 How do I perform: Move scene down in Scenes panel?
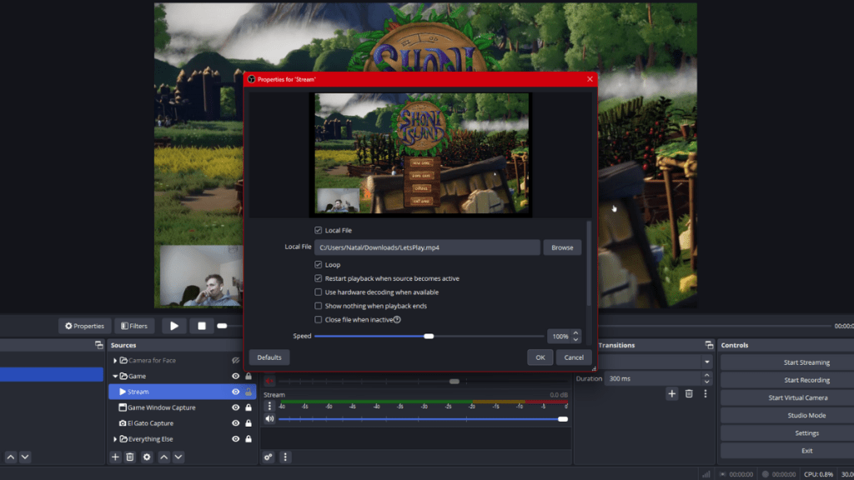point(25,457)
